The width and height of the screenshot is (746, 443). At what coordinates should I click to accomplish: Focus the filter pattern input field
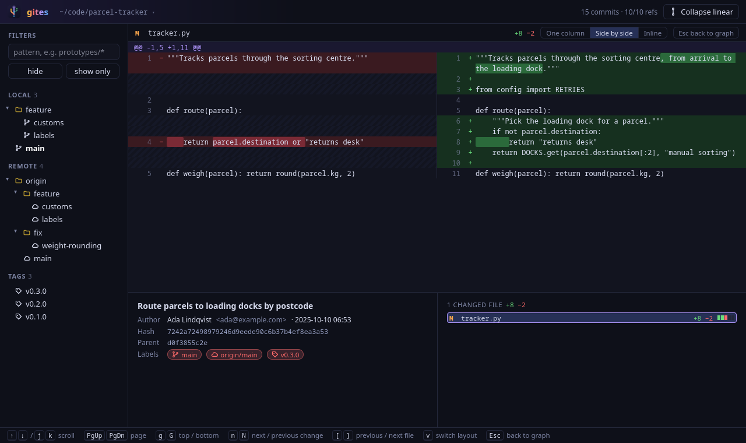(64, 52)
